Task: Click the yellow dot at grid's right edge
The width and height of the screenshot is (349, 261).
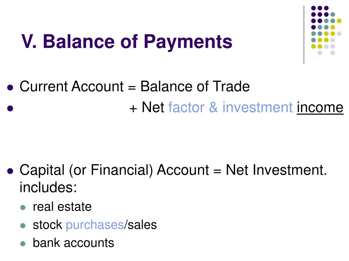Action: click(x=339, y=21)
